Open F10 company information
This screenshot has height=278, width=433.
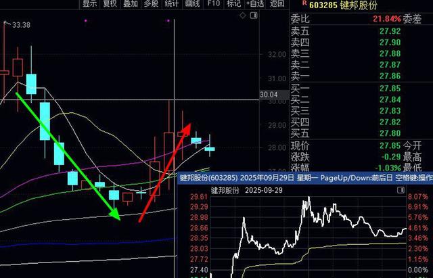click(214, 3)
